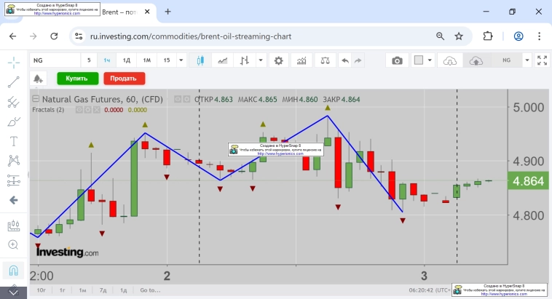Select the crosshair cursor tool

[13, 62]
